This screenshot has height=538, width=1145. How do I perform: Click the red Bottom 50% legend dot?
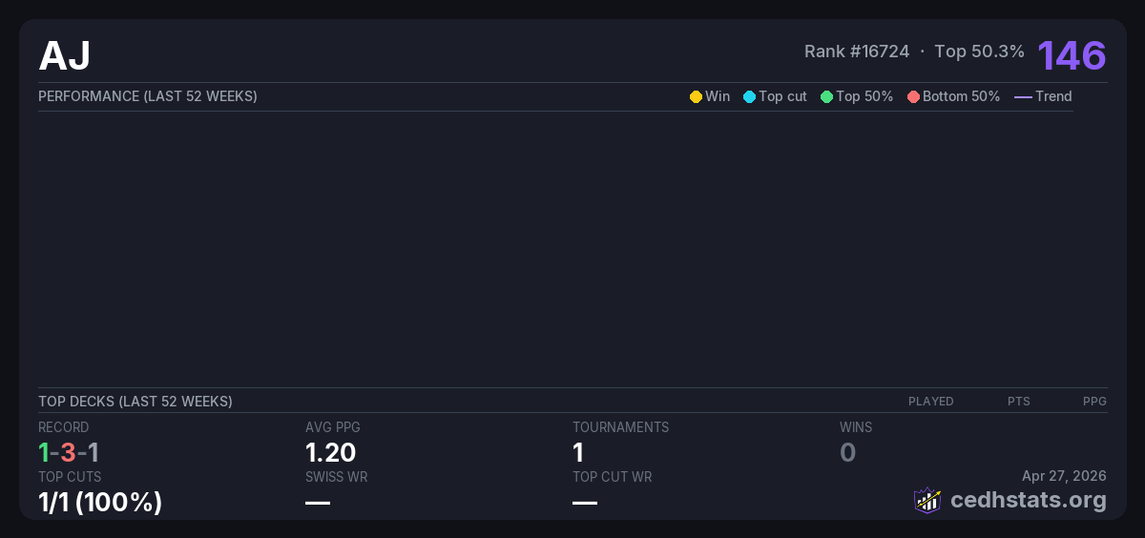pyautogui.click(x=913, y=96)
